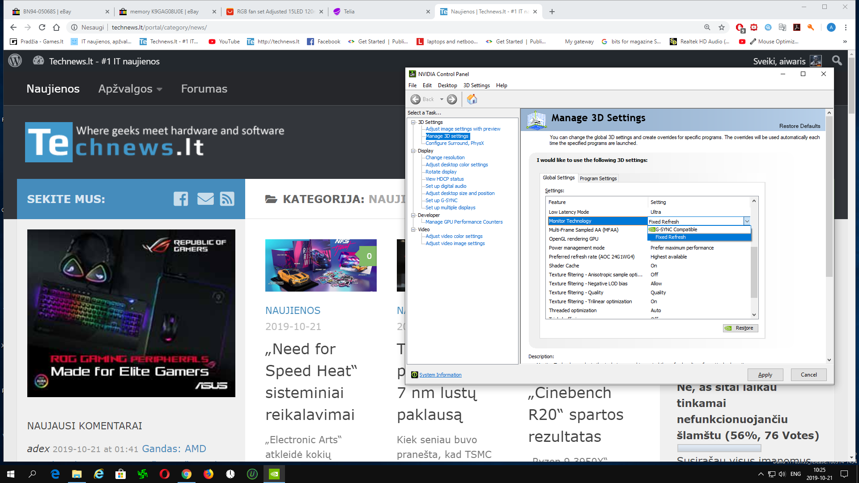Open the YouTube bookmark

224,42
